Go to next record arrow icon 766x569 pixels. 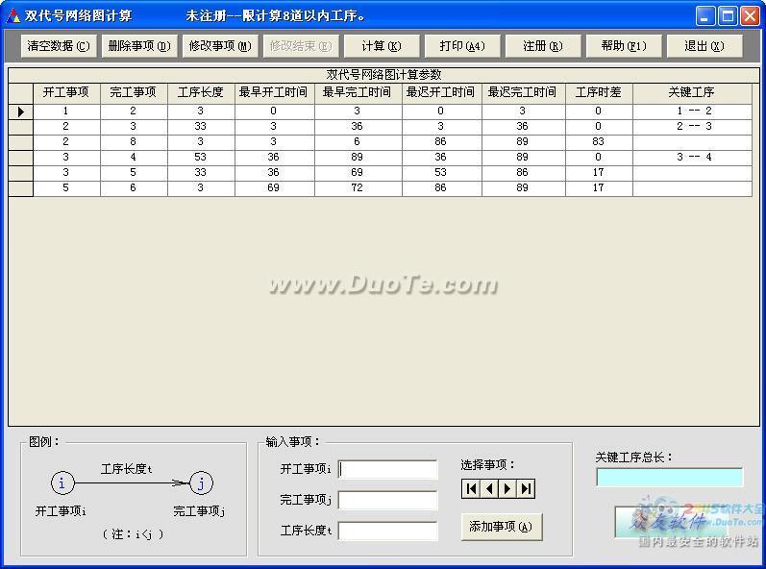click(x=507, y=488)
